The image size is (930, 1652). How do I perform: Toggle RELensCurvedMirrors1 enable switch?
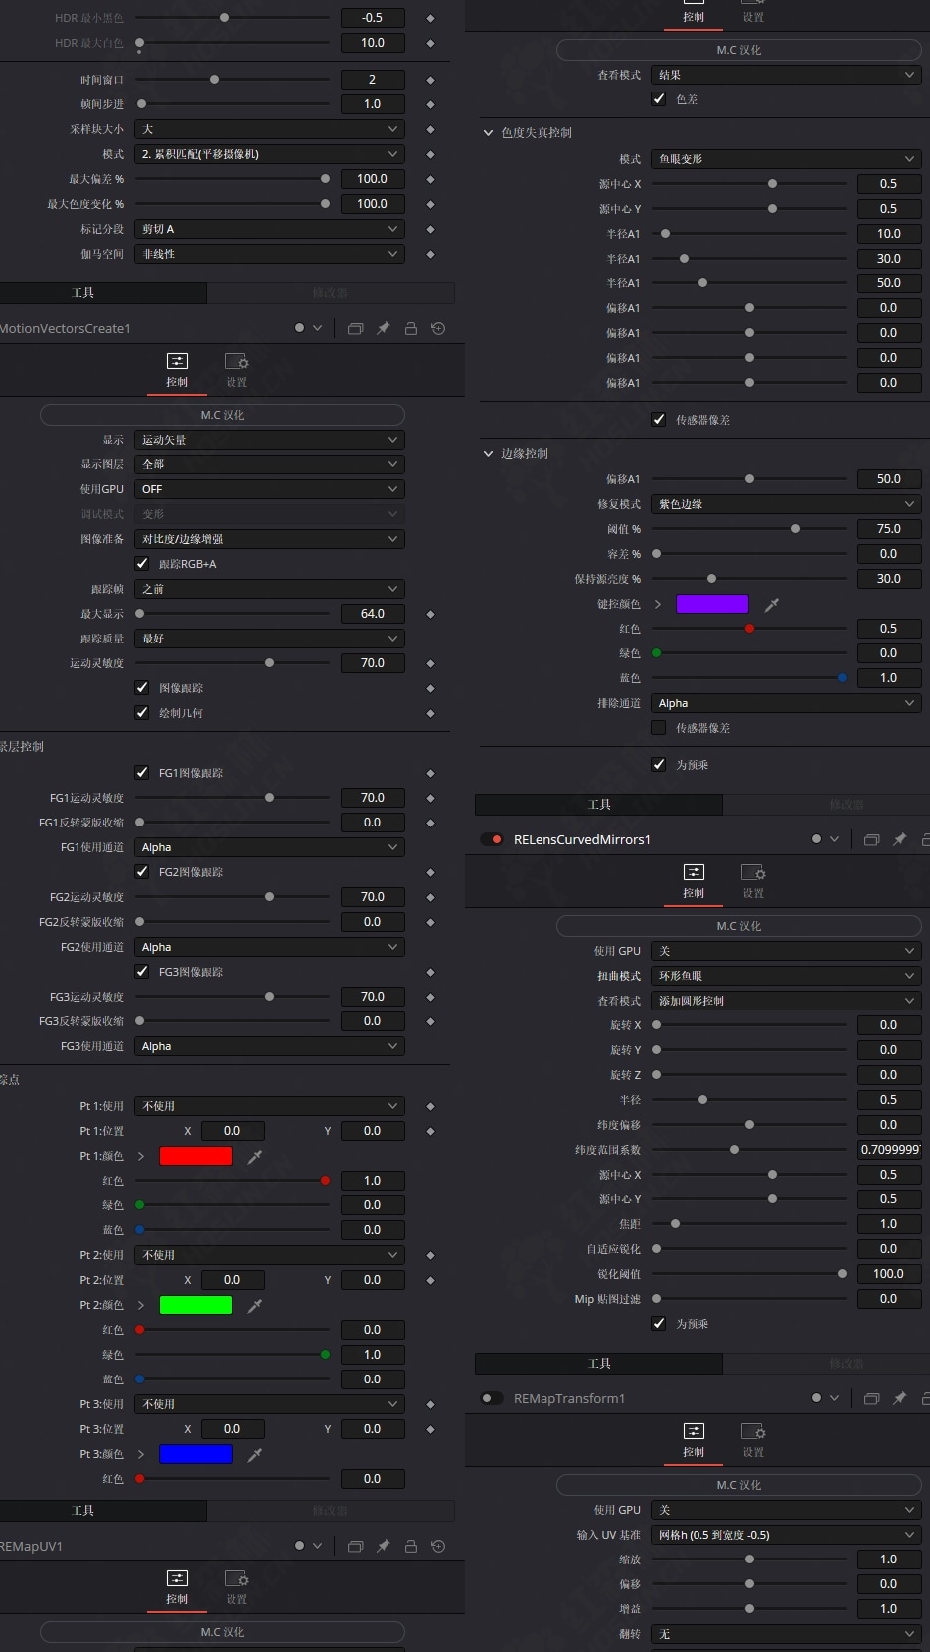tap(492, 839)
